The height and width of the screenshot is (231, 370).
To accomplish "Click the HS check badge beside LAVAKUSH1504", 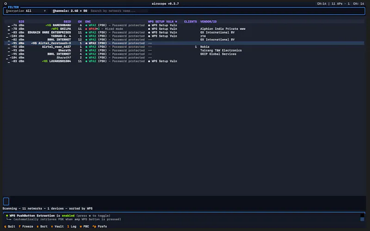I will (44, 61).
